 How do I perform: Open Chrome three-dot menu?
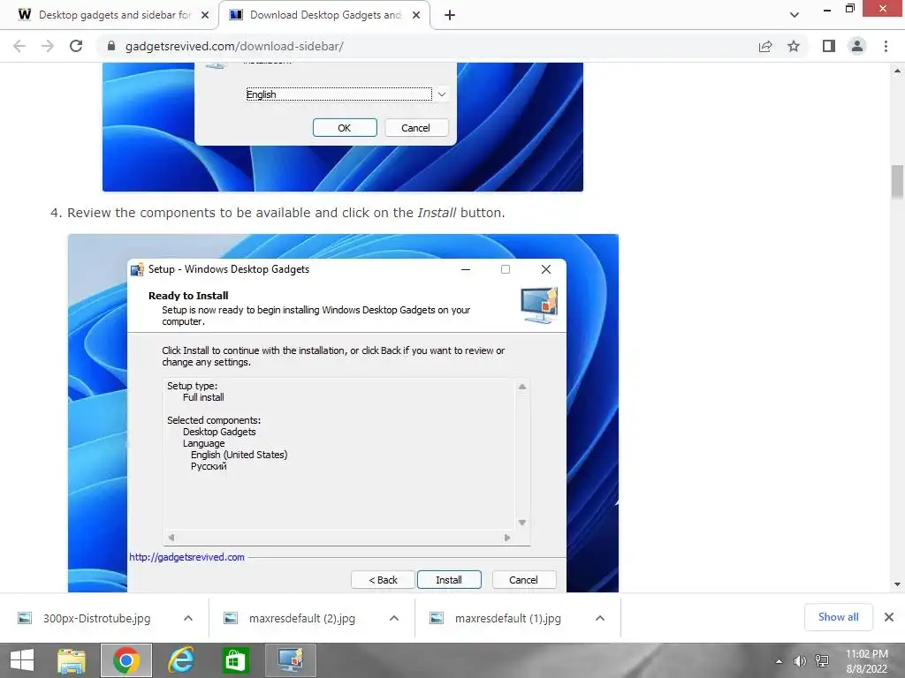click(886, 46)
